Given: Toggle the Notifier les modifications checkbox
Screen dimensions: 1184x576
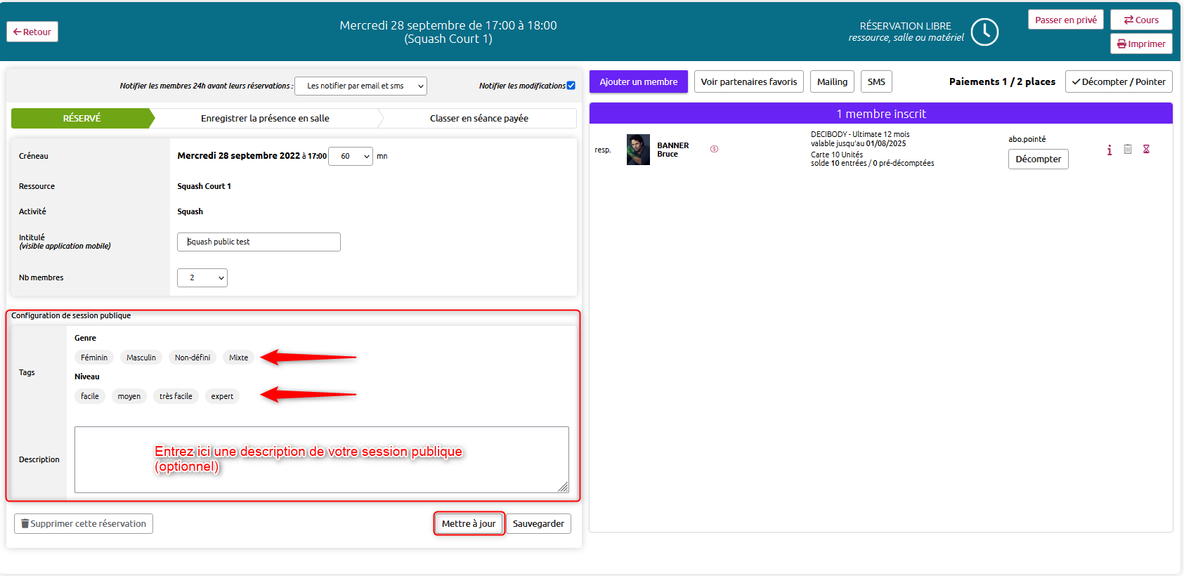Looking at the screenshot, I should 571,86.
